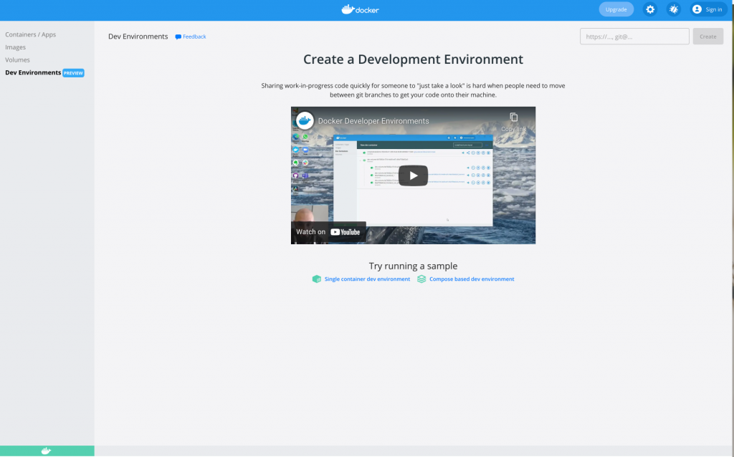This screenshot has width=734, height=457.
Task: Click the Create button
Action: (707, 37)
